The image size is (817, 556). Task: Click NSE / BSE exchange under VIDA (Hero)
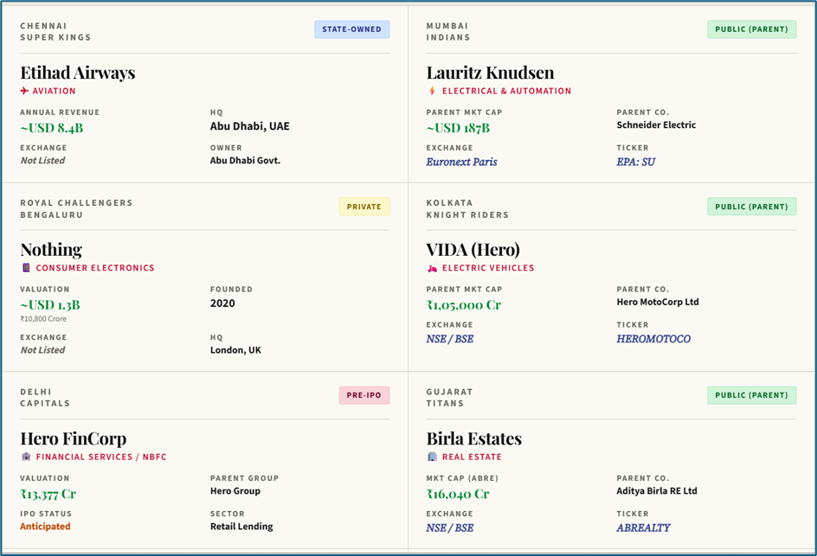pos(450,339)
